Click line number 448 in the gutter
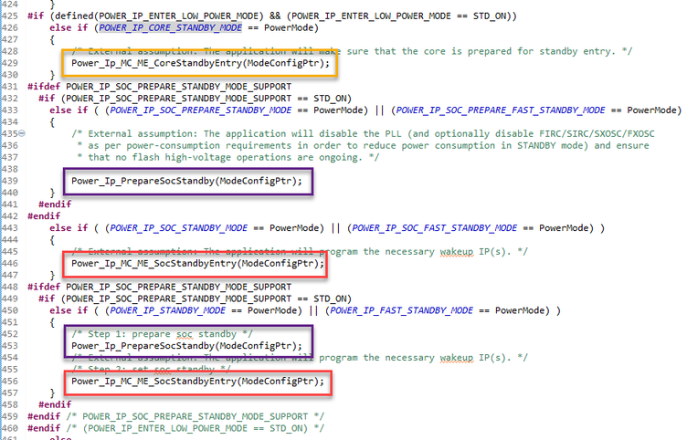687x440 pixels. pyautogui.click(x=10, y=287)
